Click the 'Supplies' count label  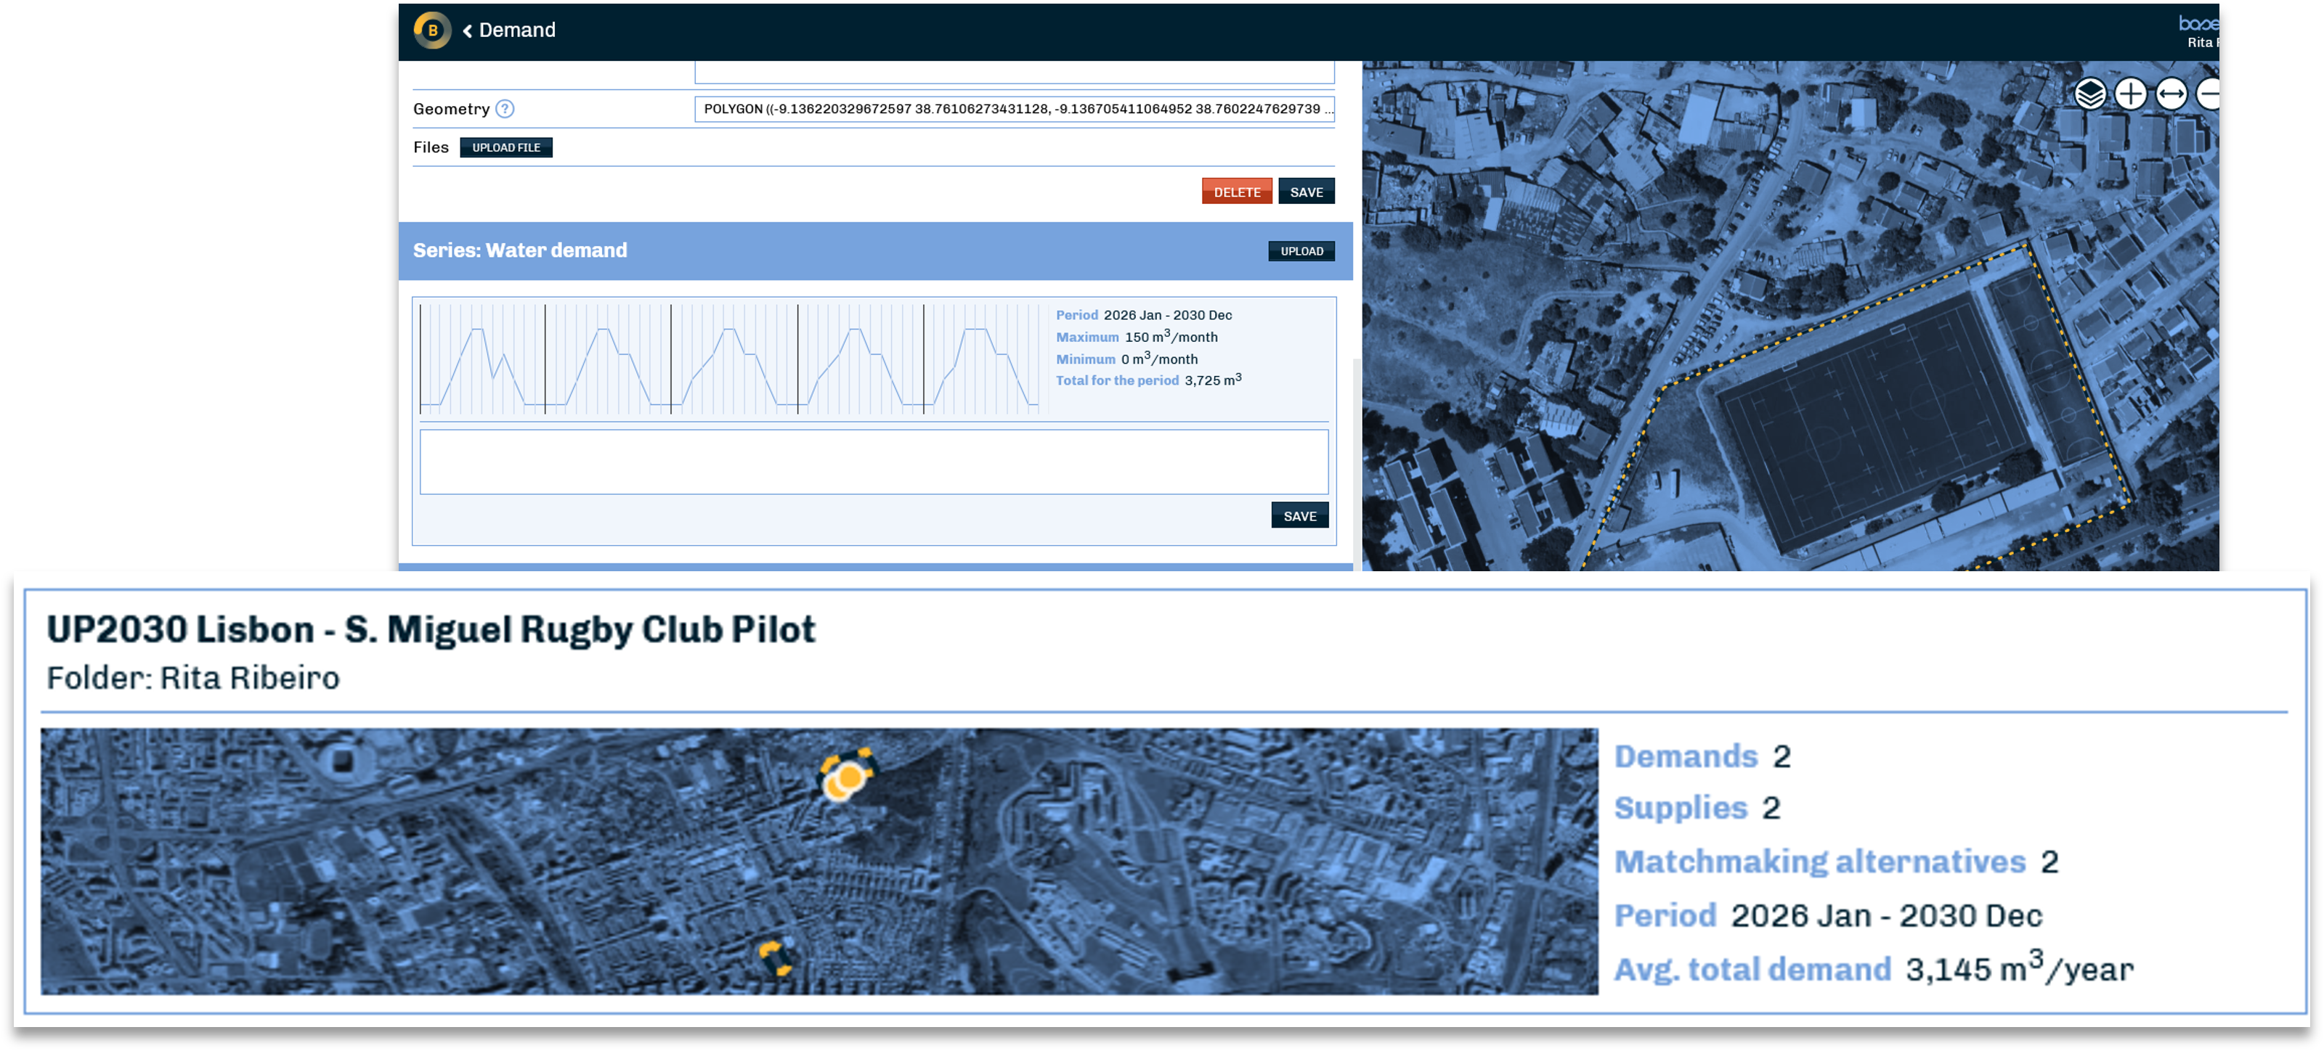pyautogui.click(x=1681, y=808)
